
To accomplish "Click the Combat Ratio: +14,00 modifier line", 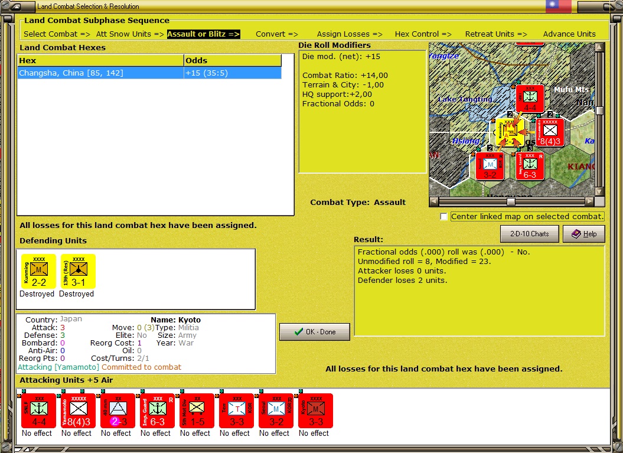I will coord(345,76).
